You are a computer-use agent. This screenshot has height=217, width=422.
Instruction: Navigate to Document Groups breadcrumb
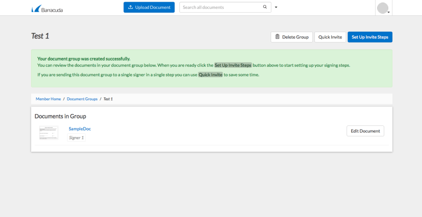[x=82, y=99]
